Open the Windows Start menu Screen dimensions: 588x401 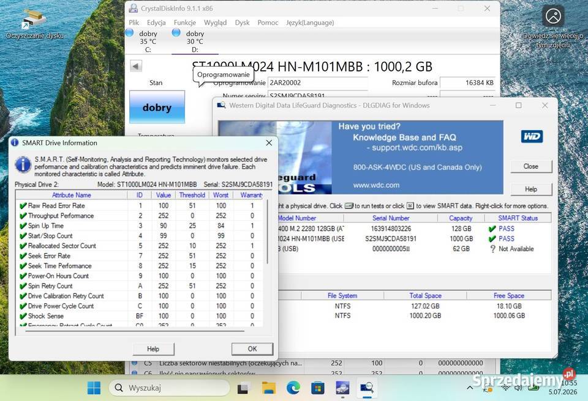94,388
